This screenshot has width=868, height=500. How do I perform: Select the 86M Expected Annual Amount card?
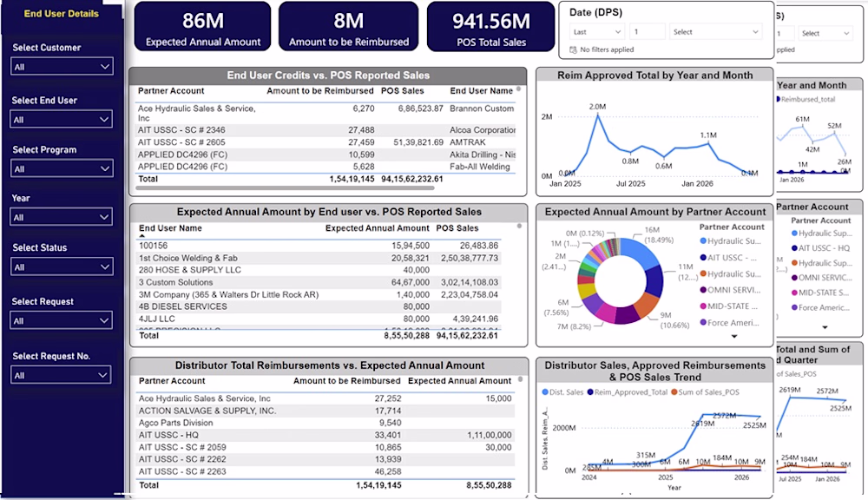pos(202,27)
